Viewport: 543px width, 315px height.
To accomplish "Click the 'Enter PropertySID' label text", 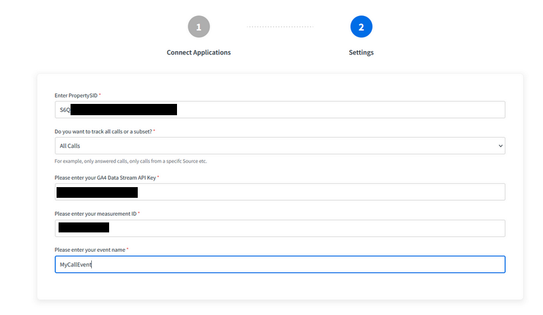I will point(76,96).
